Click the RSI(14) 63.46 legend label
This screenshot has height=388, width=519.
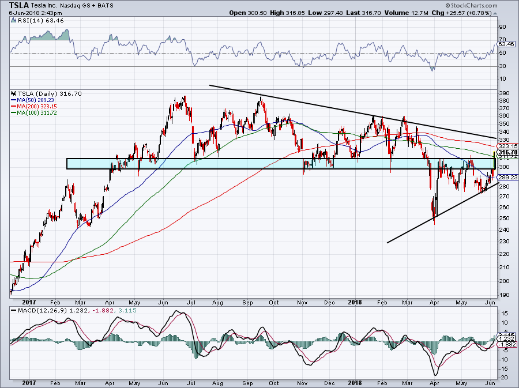tap(41, 21)
